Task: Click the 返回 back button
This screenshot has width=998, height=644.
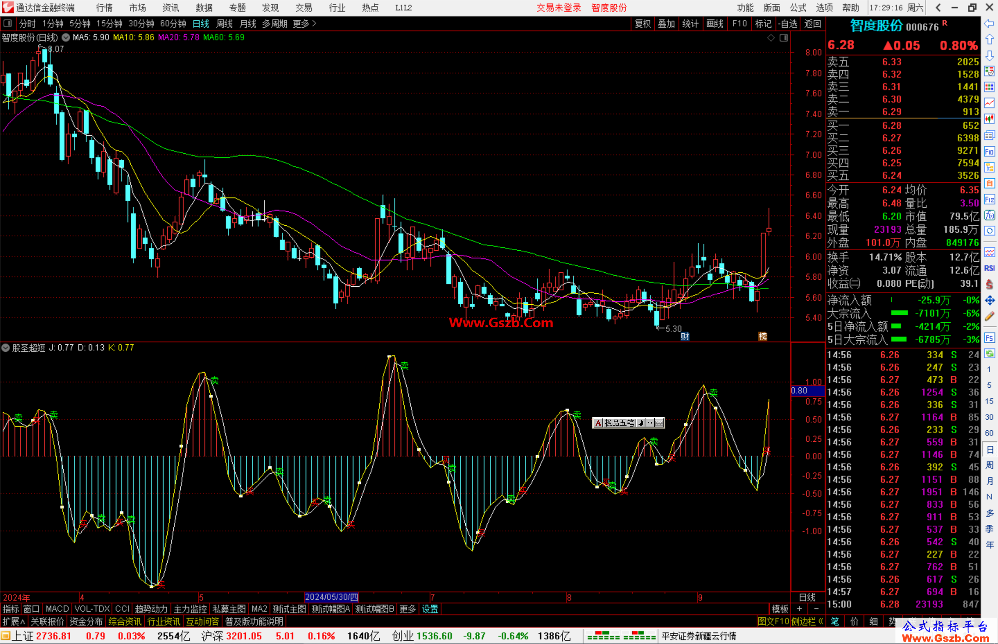Action: [x=813, y=24]
